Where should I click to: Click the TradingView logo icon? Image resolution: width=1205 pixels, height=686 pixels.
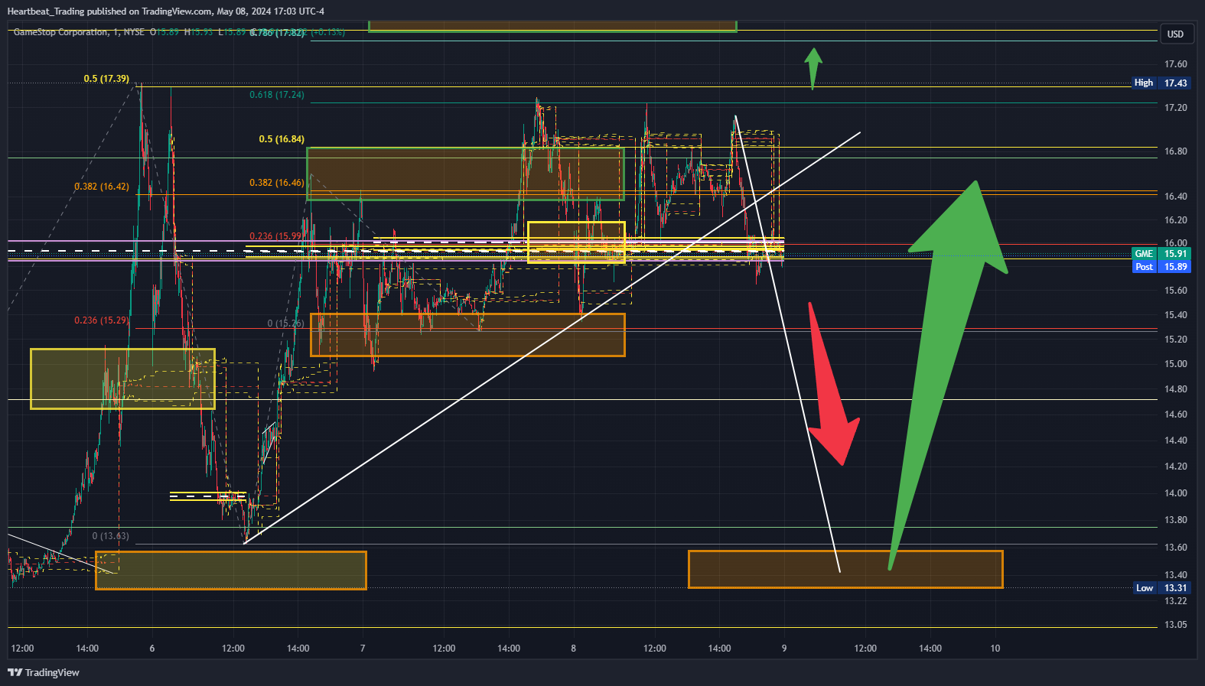(x=15, y=672)
